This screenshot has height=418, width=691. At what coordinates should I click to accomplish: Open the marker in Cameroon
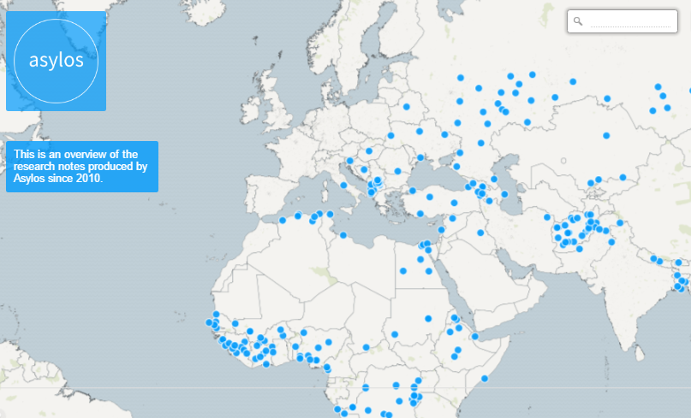click(366, 347)
